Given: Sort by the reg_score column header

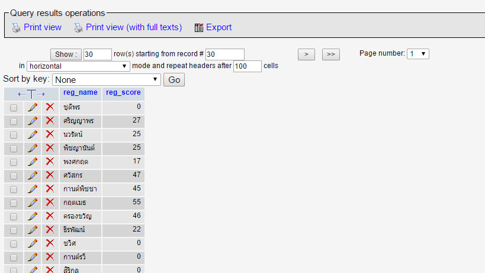Looking at the screenshot, I should pos(123,92).
